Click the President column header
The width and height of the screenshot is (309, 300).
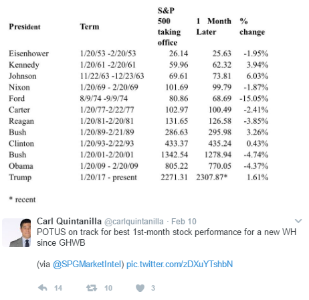pyautogui.click(x=25, y=27)
